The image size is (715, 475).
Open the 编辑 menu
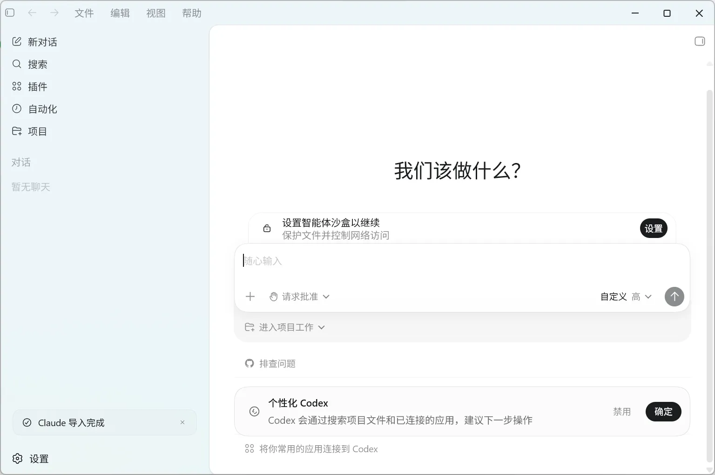tap(120, 13)
